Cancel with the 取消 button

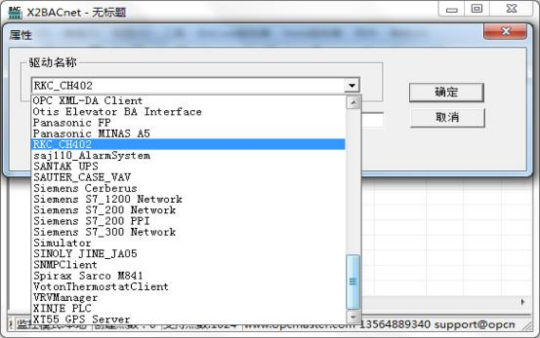(447, 118)
